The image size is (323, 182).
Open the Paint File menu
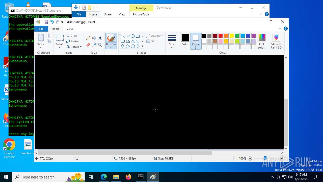(41, 29)
